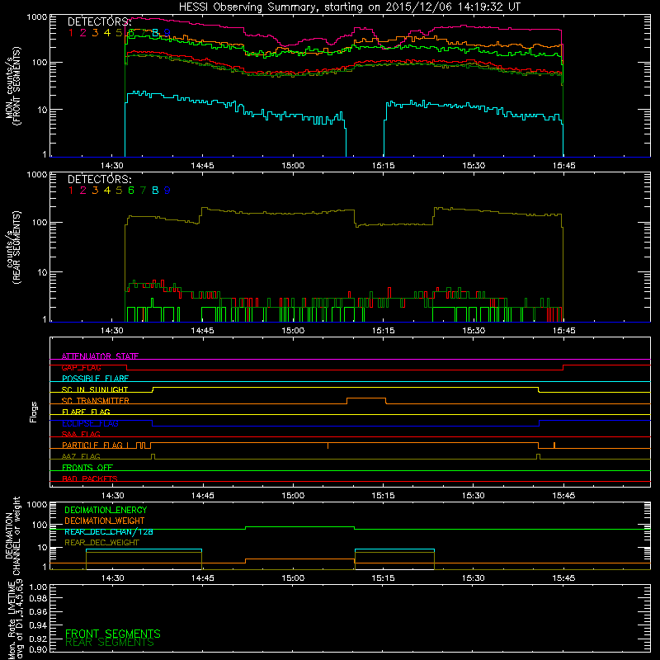Viewport: 660px width, 660px height.
Task: Select detector number 8 in rear segments legend
Action: click(155, 191)
